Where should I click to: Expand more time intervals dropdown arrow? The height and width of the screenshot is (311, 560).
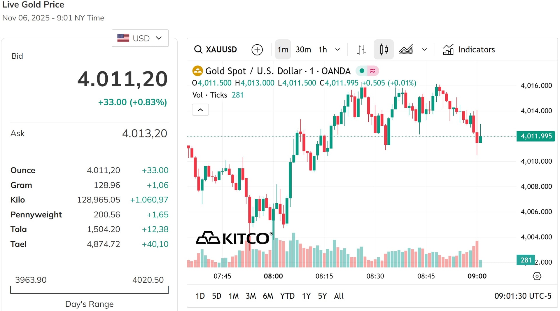click(x=338, y=50)
